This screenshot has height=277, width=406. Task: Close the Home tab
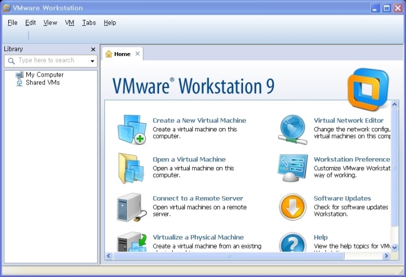coord(138,54)
